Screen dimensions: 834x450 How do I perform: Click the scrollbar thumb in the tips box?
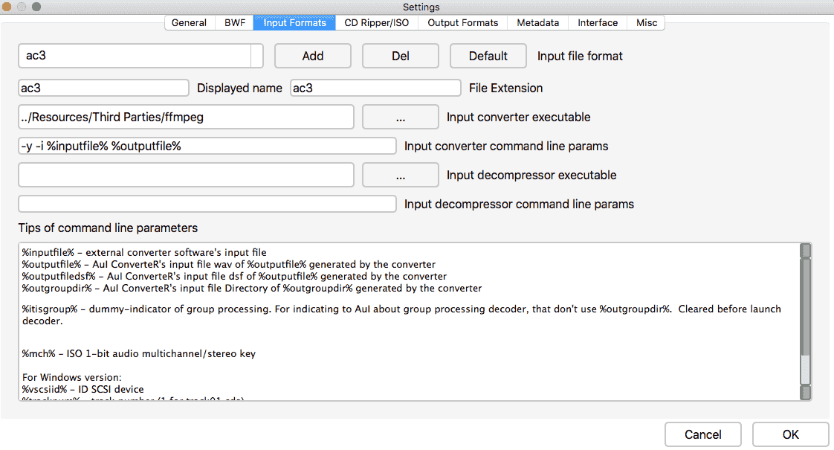coord(806,306)
